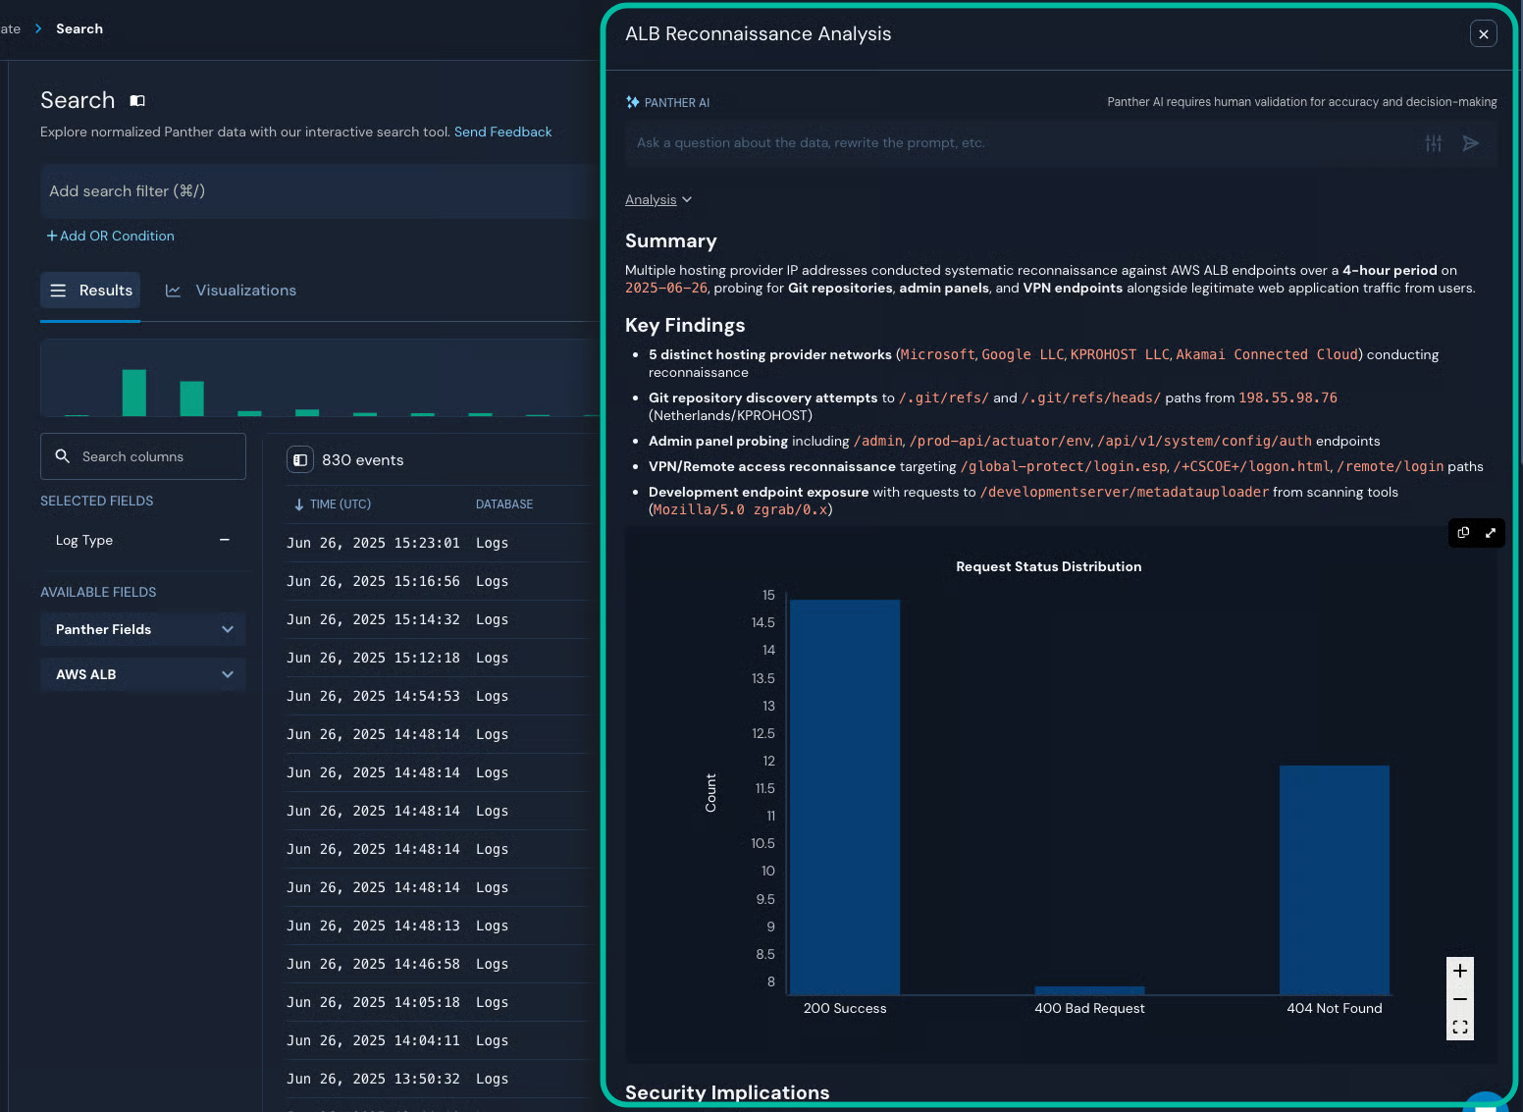
Task: Zoom in on the chart with plus
Action: (1460, 971)
